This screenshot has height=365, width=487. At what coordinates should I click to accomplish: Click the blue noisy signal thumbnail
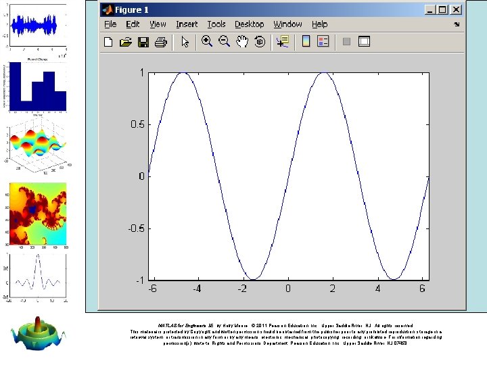38,26
